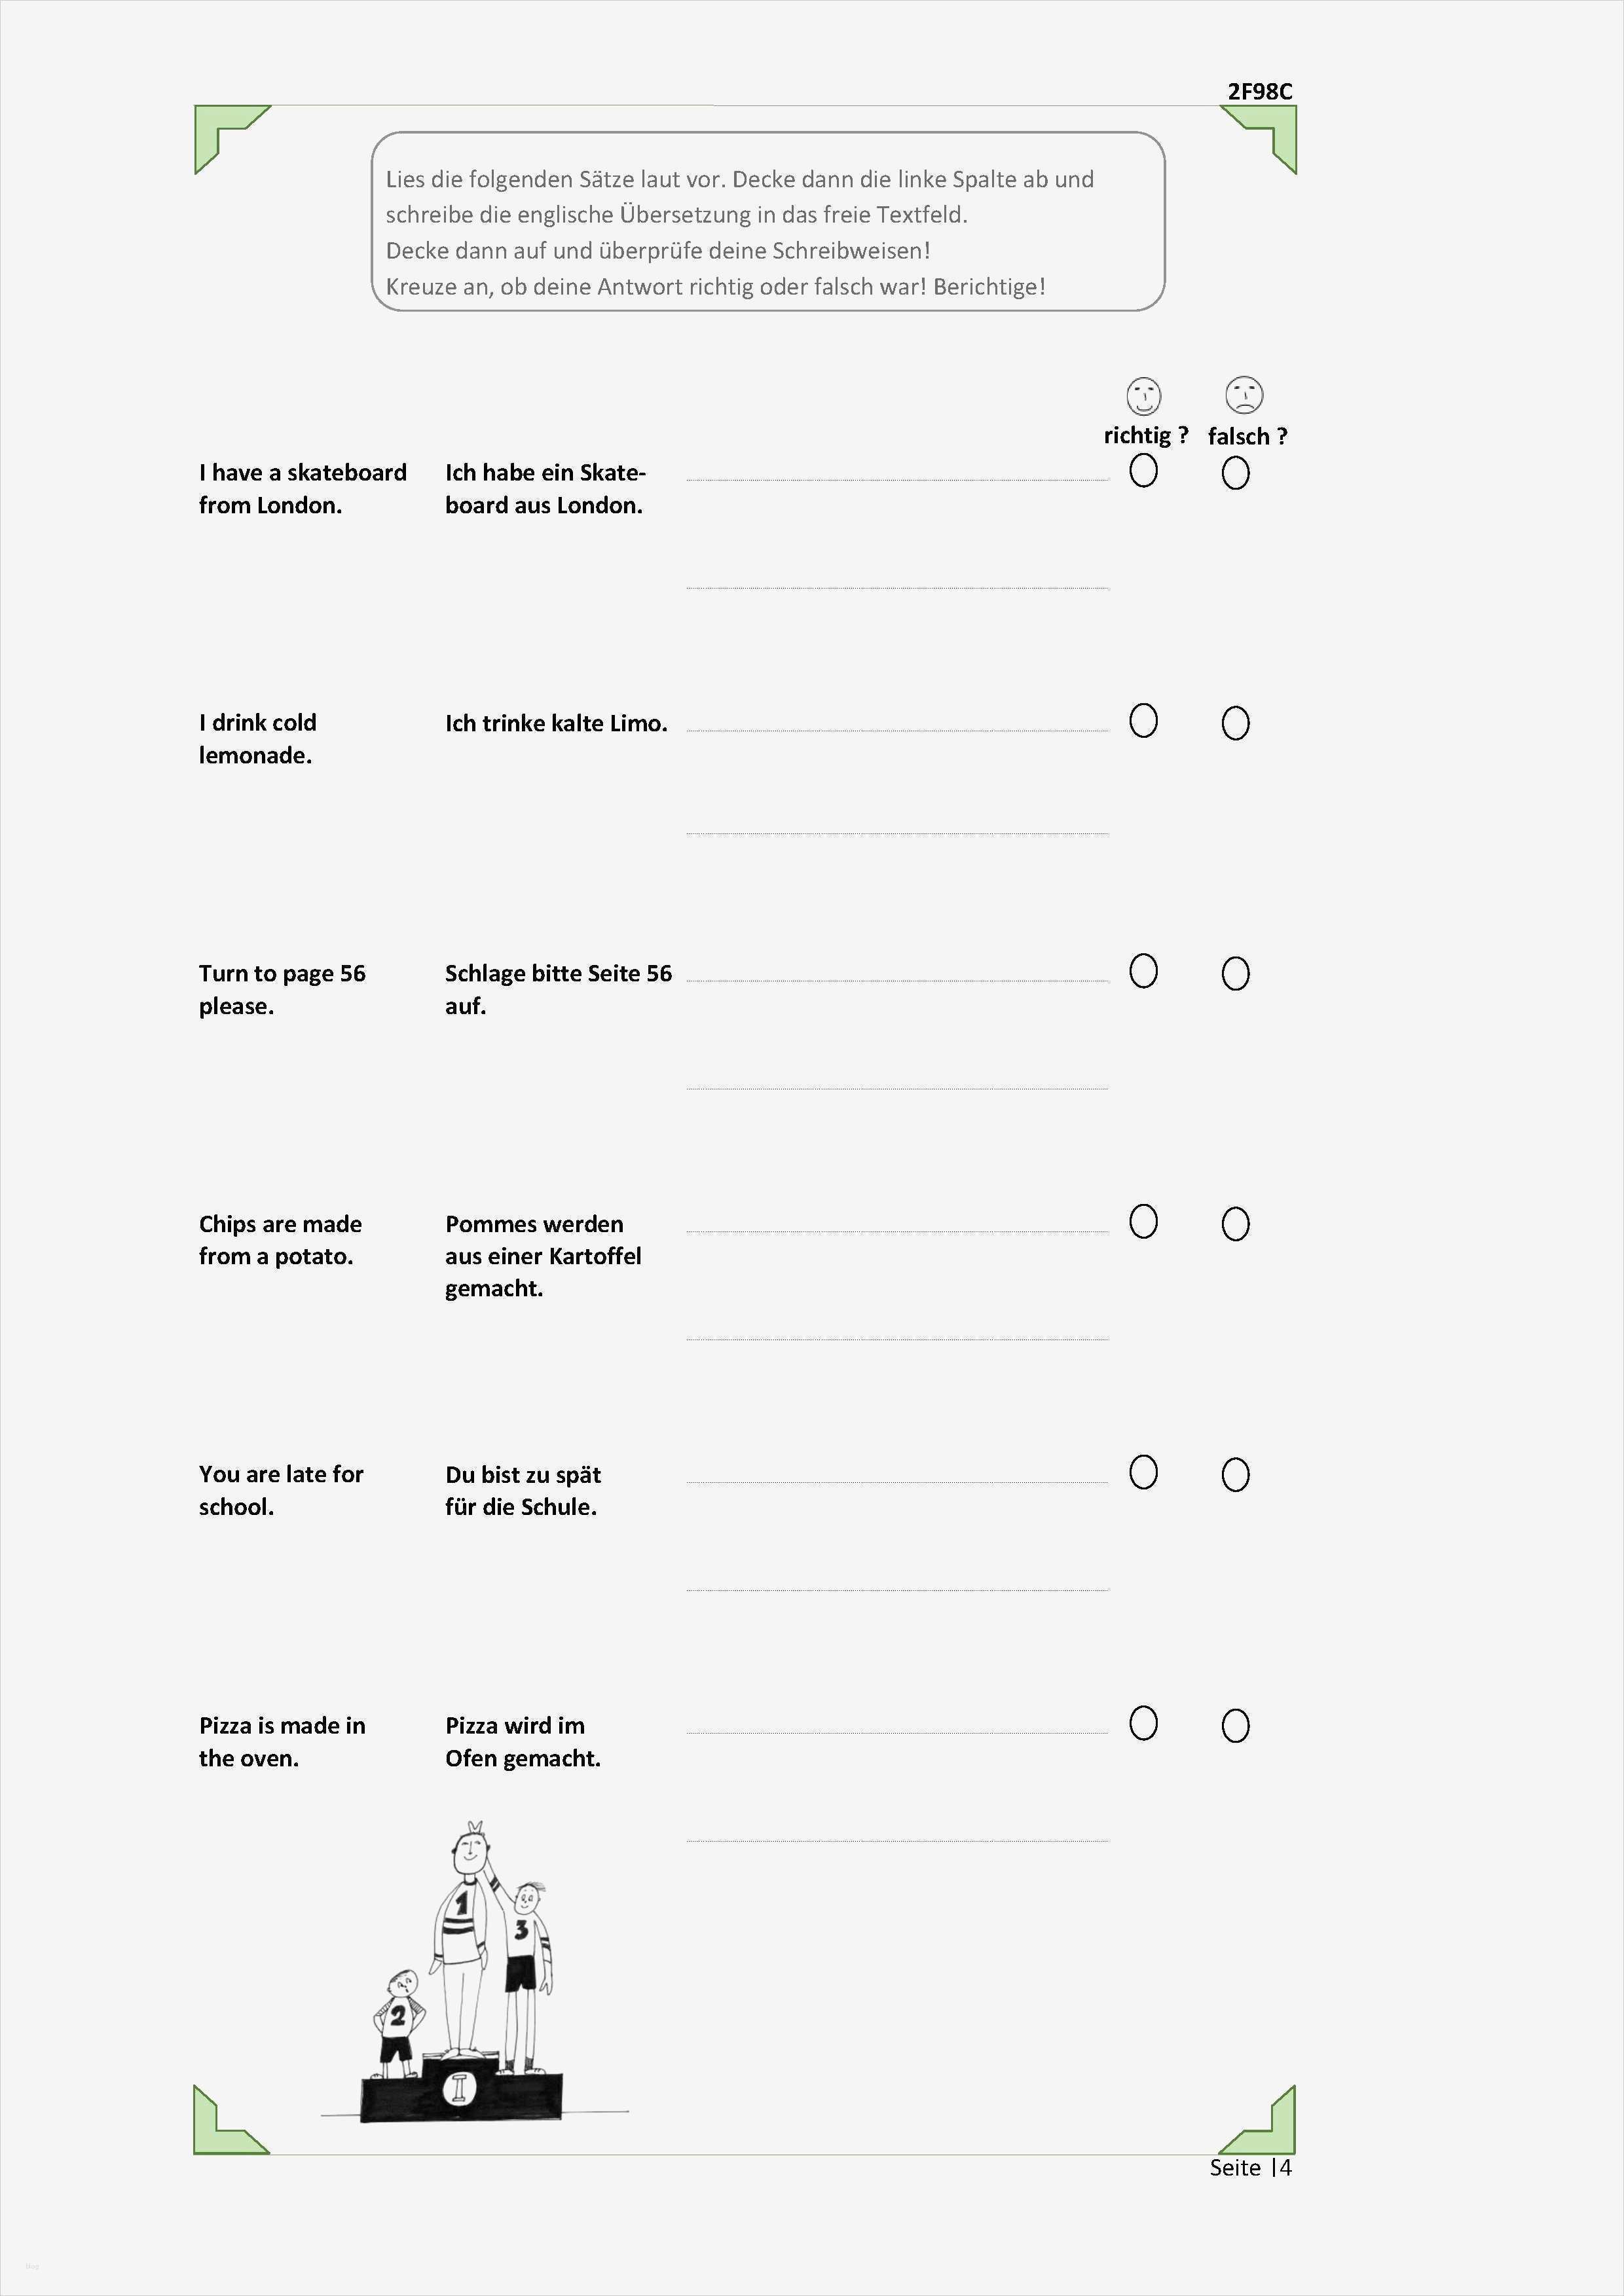Click the top-right green corner decoration
The width and height of the screenshot is (1624, 2296).
(1265, 135)
